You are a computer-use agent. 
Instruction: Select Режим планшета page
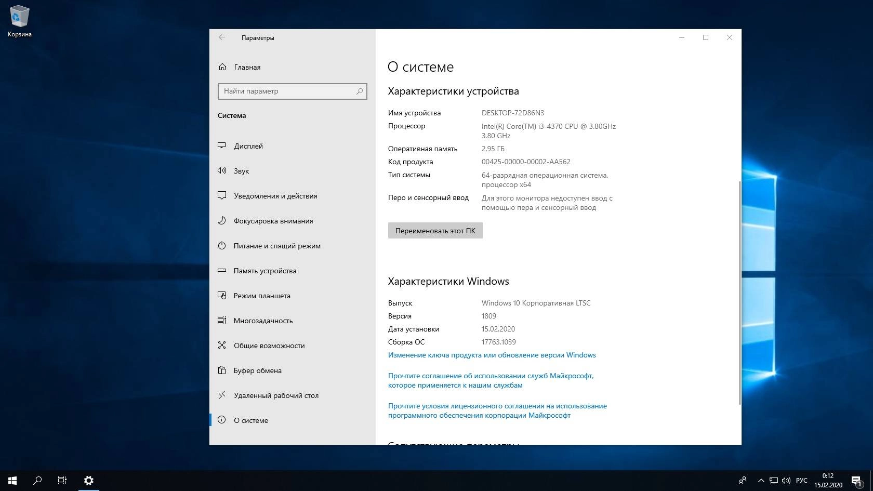(293, 296)
